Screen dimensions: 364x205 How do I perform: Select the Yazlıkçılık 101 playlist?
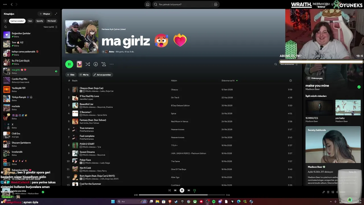31,89
